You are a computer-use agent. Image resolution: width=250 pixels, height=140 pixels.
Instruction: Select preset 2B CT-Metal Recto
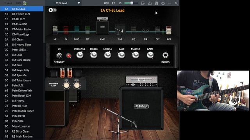click(22, 29)
